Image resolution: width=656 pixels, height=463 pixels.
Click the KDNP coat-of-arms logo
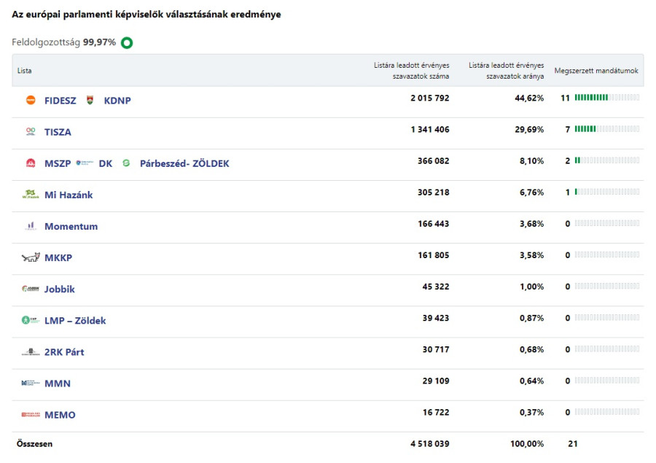90,100
